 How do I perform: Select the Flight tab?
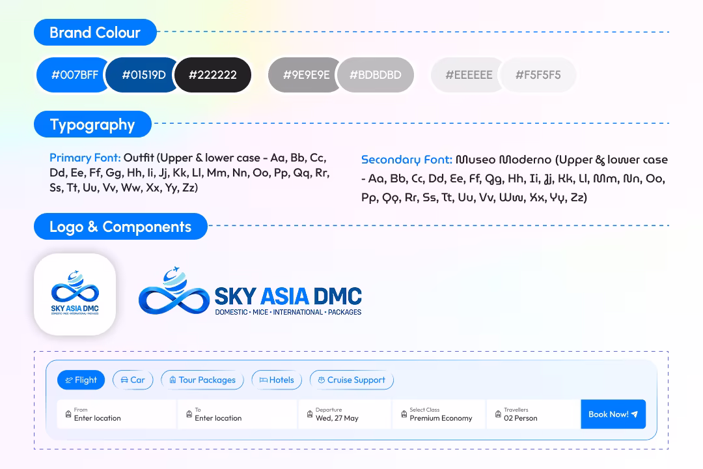click(81, 380)
